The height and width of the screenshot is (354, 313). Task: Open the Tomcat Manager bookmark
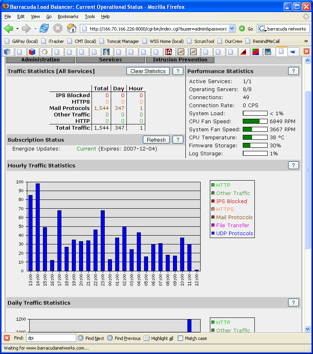tap(120, 41)
